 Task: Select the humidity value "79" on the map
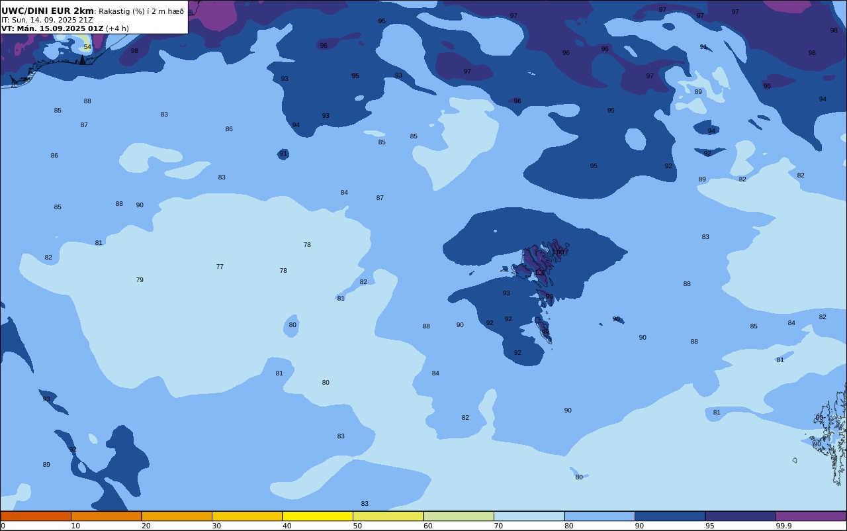(x=140, y=280)
